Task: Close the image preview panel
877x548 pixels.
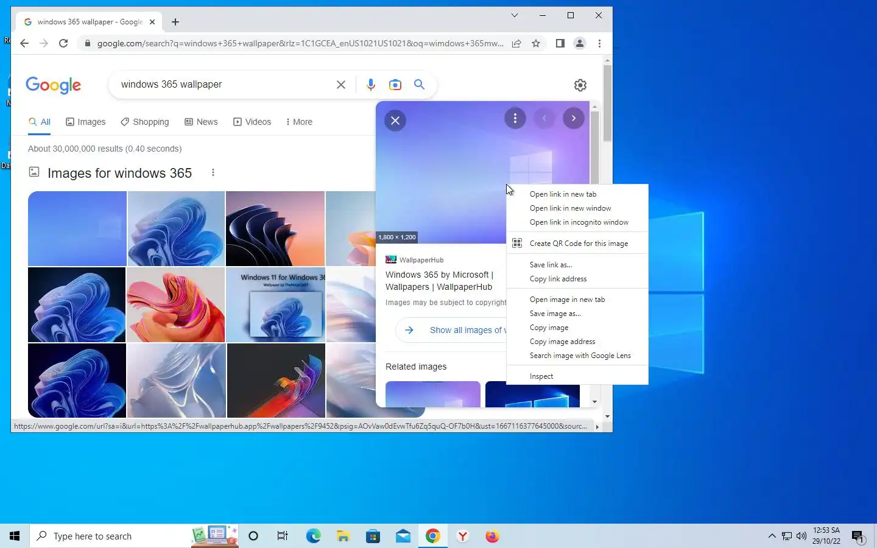Action: (x=395, y=121)
